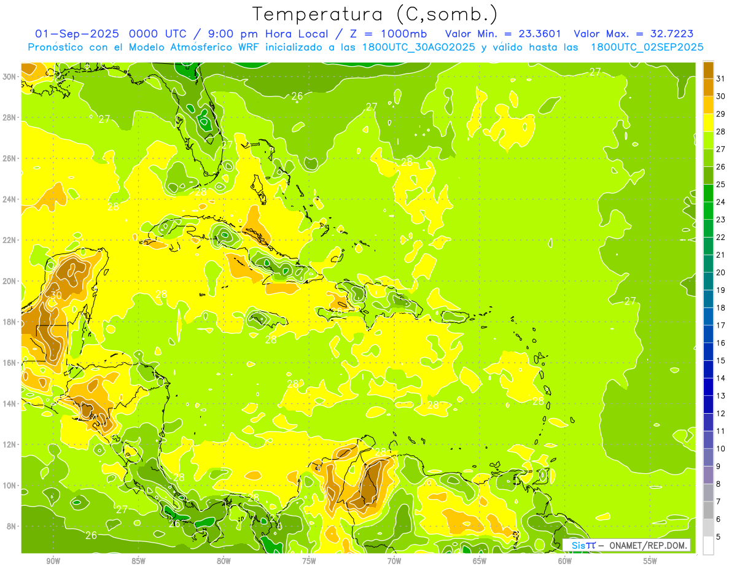This screenshot has height=569, width=737.
Task: Click the "13" color scale label
Action: coord(721,396)
